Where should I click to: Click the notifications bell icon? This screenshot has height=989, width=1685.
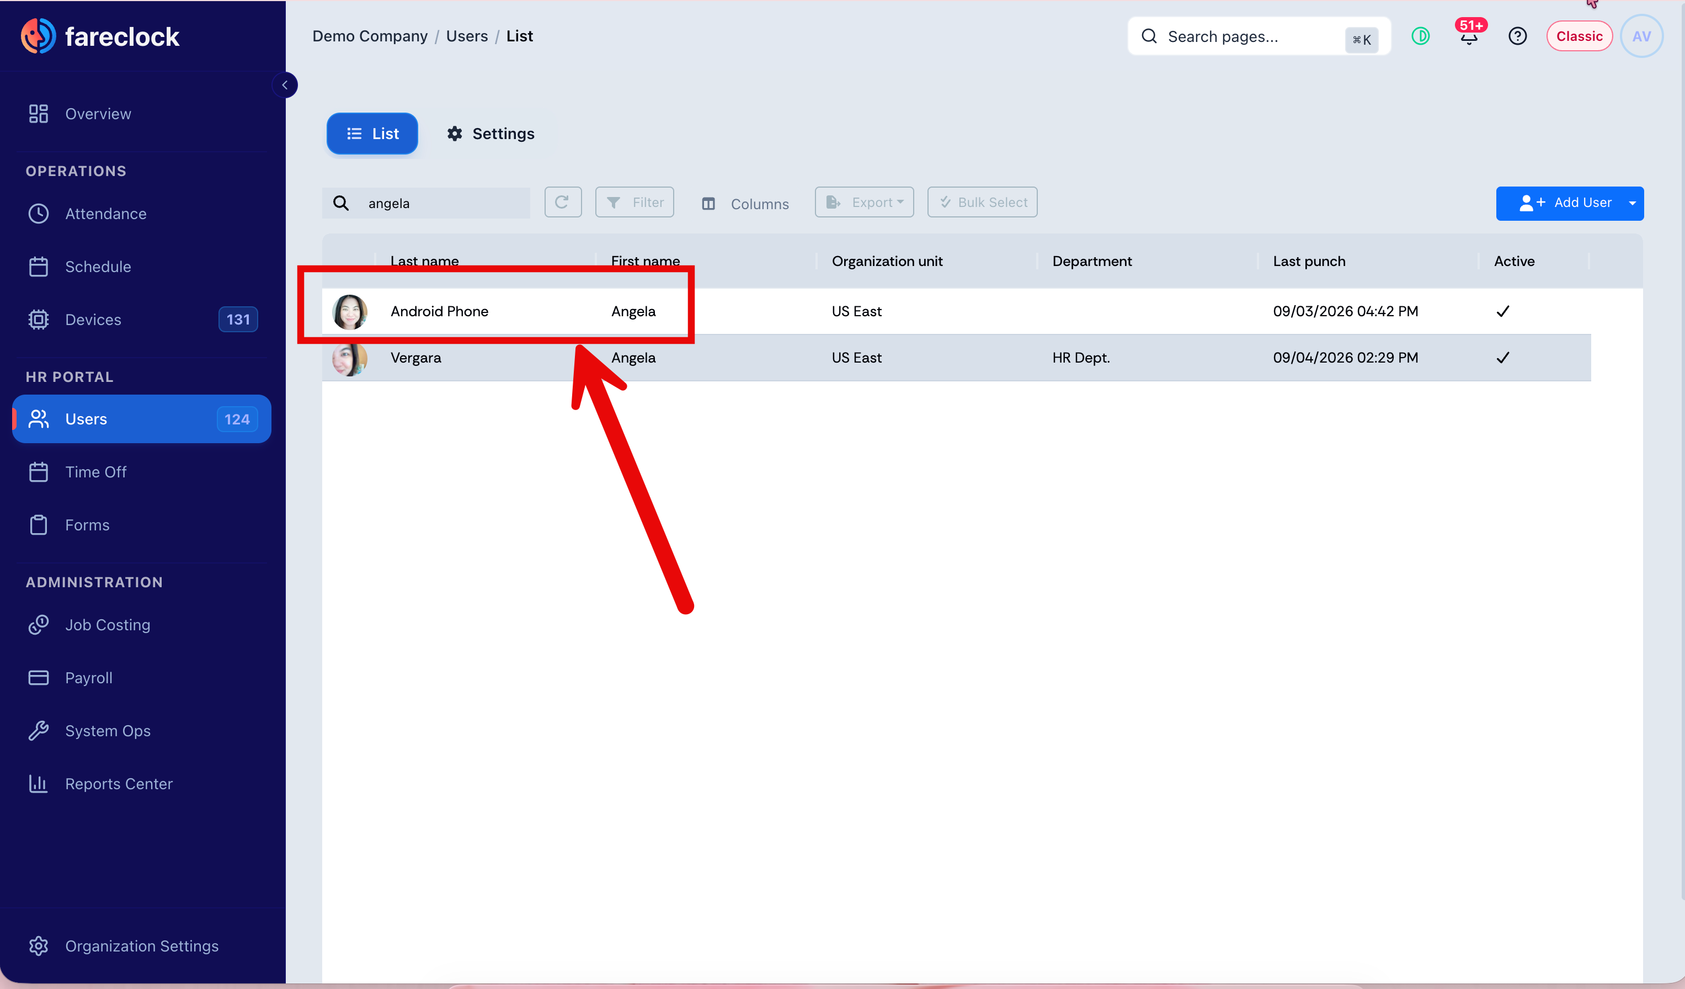(1468, 37)
